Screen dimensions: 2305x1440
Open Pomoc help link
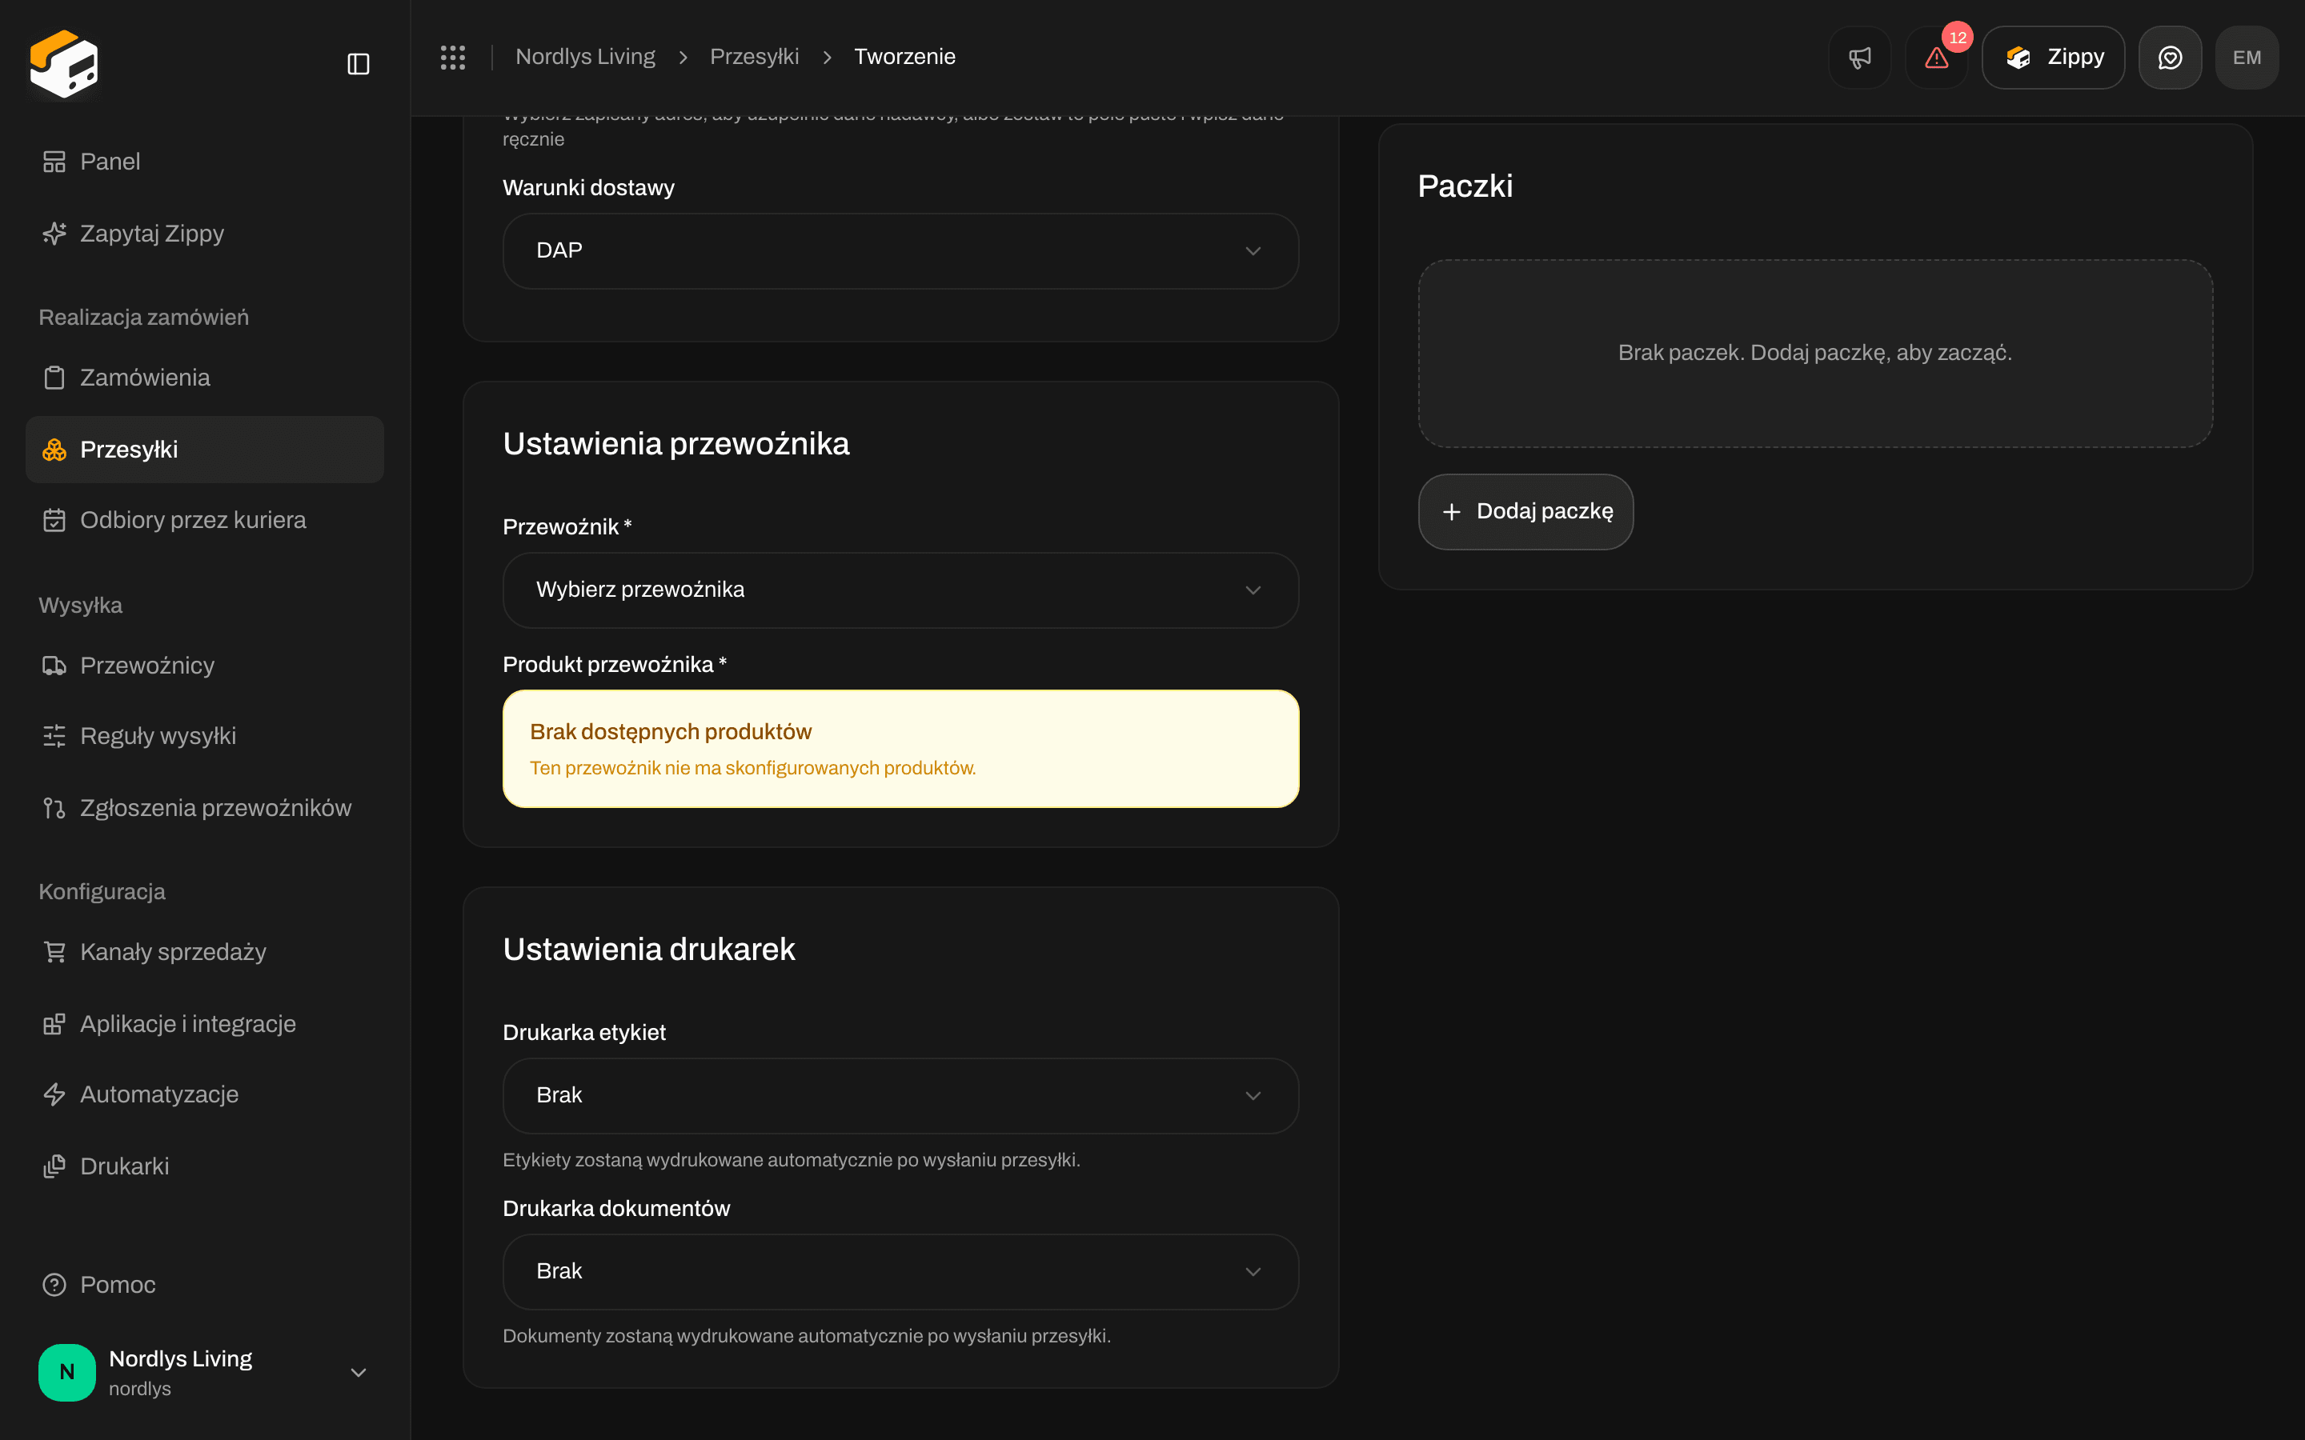(x=205, y=1285)
